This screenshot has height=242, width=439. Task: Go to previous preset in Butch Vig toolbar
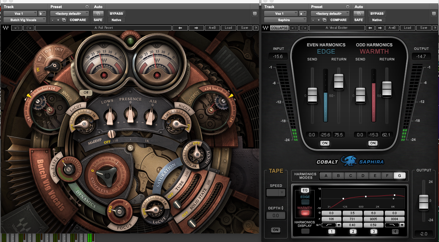point(180,28)
